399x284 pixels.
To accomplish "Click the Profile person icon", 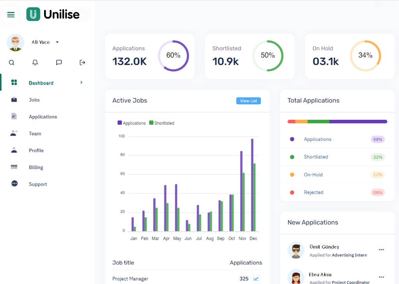I will coord(14,150).
